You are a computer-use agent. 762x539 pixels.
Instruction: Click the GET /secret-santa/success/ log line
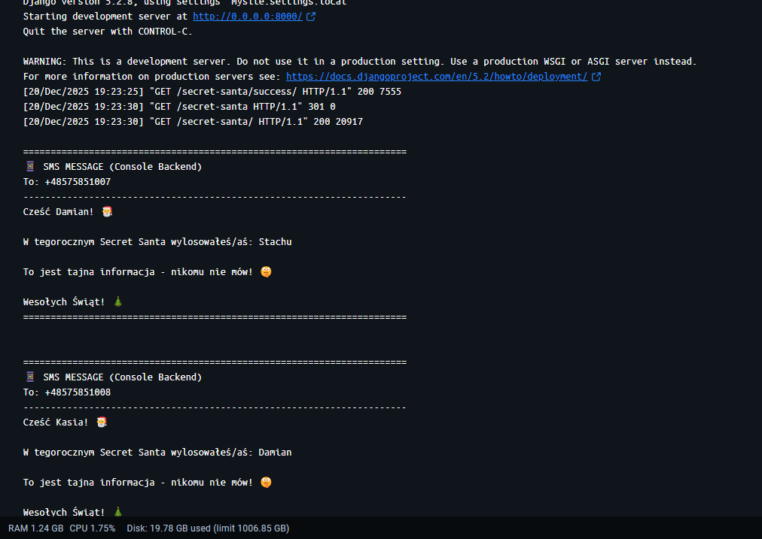coord(212,92)
